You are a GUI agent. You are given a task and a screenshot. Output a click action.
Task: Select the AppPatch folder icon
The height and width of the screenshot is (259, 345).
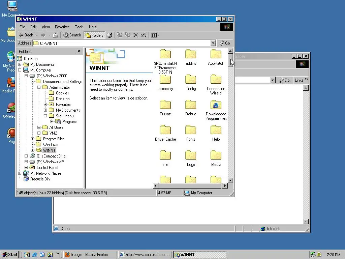click(216, 54)
